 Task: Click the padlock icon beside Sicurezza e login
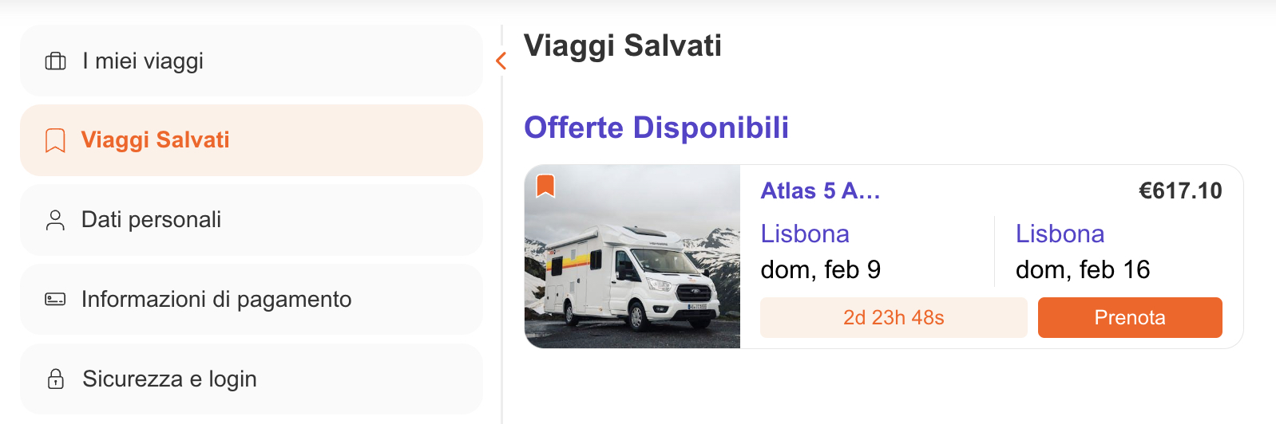click(56, 379)
